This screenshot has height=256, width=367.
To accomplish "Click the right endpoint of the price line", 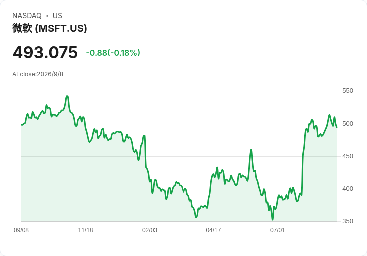I will tap(337, 127).
